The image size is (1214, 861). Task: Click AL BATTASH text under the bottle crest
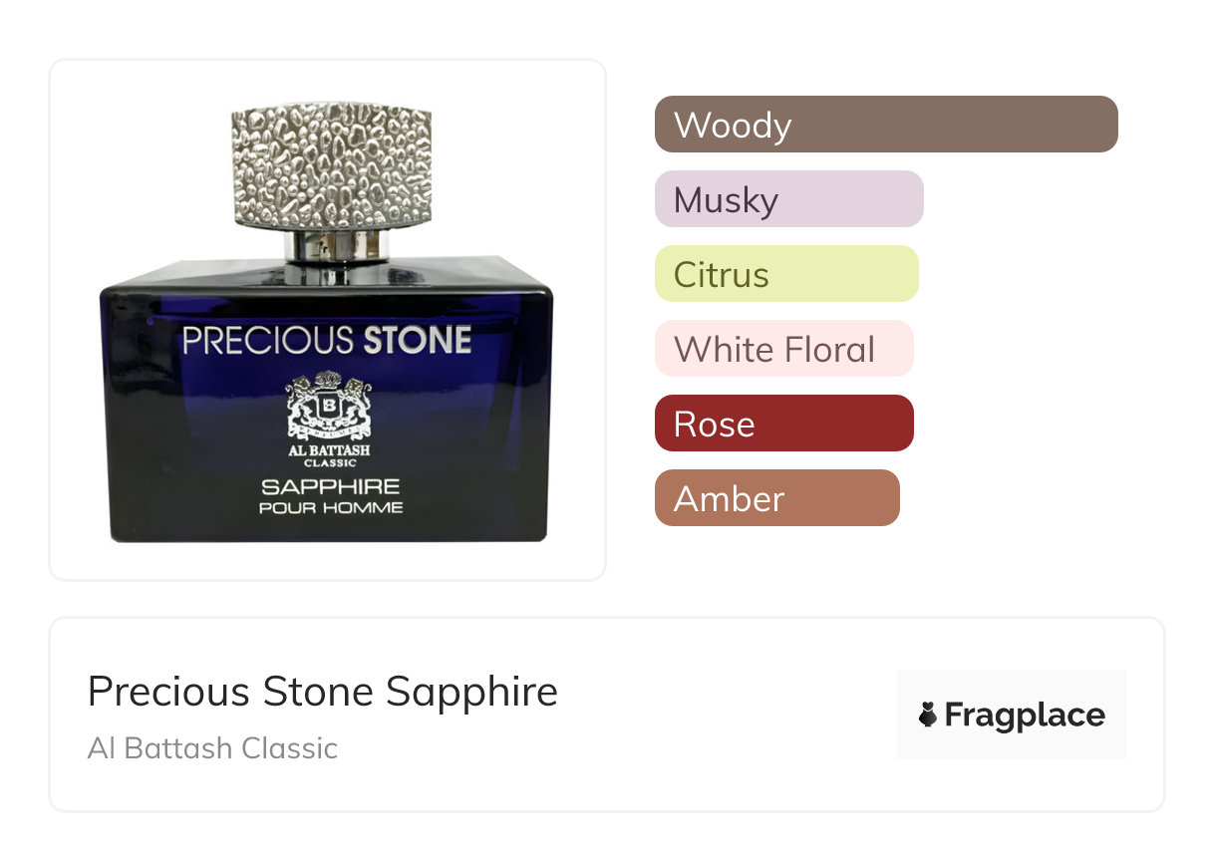(x=329, y=451)
